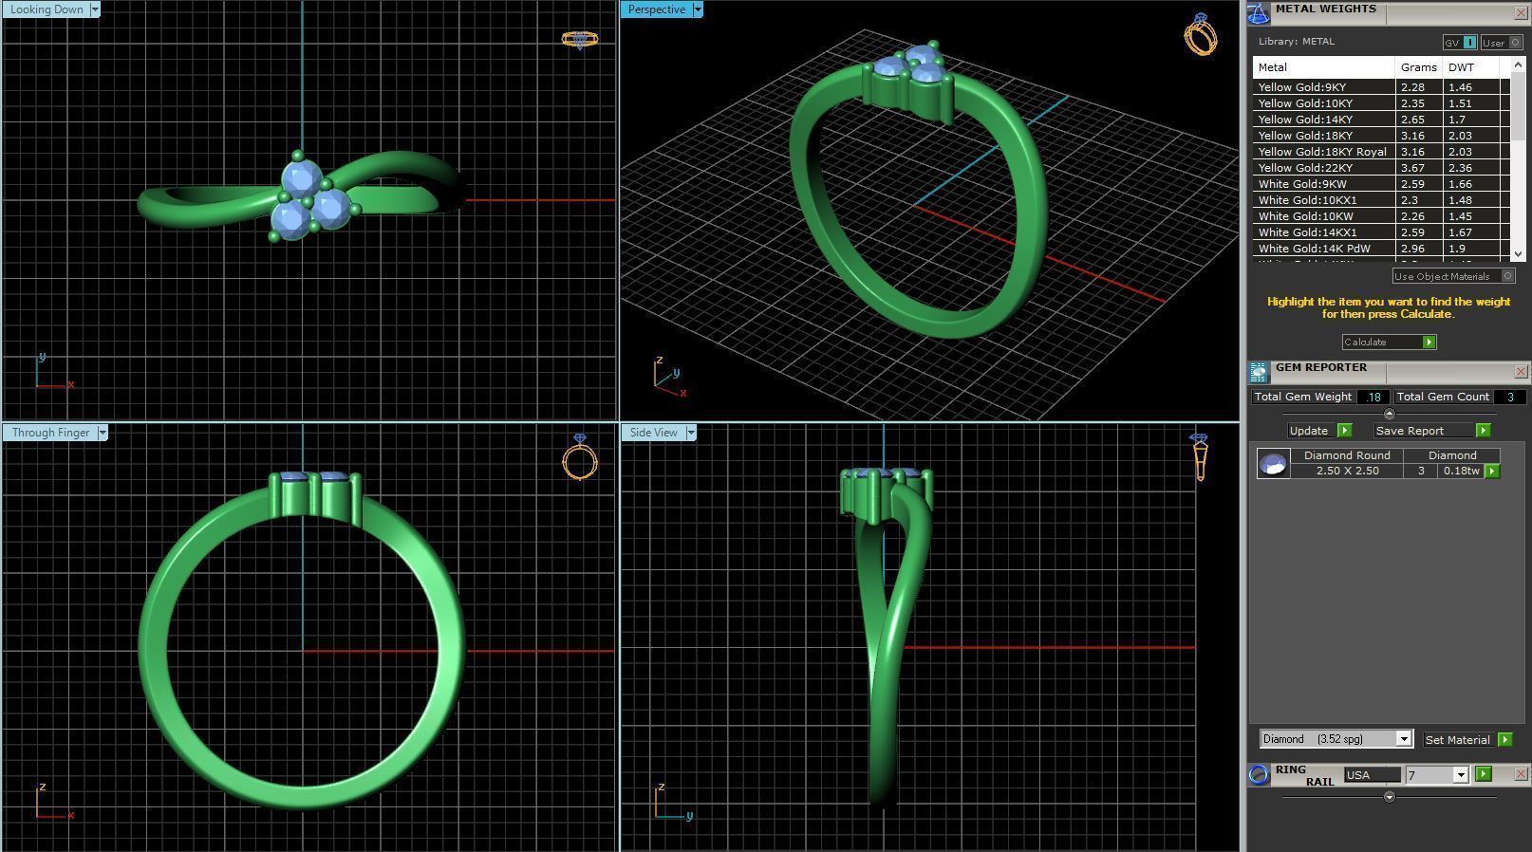
Task: Open the Looking Down viewport dropdown arrow
Action: pyautogui.click(x=94, y=9)
